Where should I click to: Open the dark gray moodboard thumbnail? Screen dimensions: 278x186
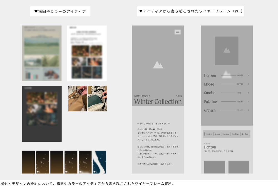point(42,114)
